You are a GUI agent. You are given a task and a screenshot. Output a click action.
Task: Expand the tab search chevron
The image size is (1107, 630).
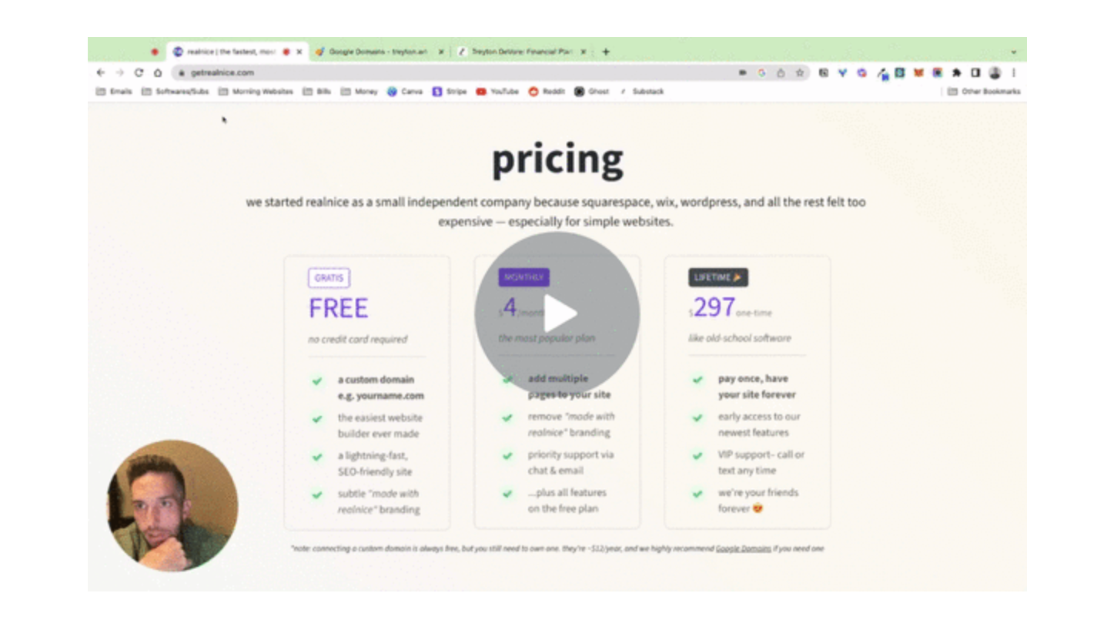[1014, 52]
